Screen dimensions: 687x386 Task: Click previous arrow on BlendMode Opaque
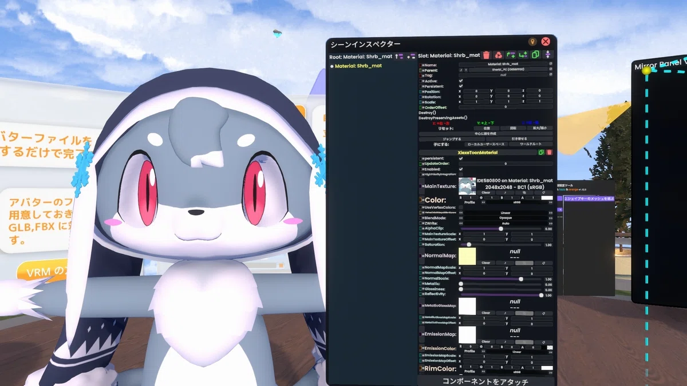coord(461,218)
